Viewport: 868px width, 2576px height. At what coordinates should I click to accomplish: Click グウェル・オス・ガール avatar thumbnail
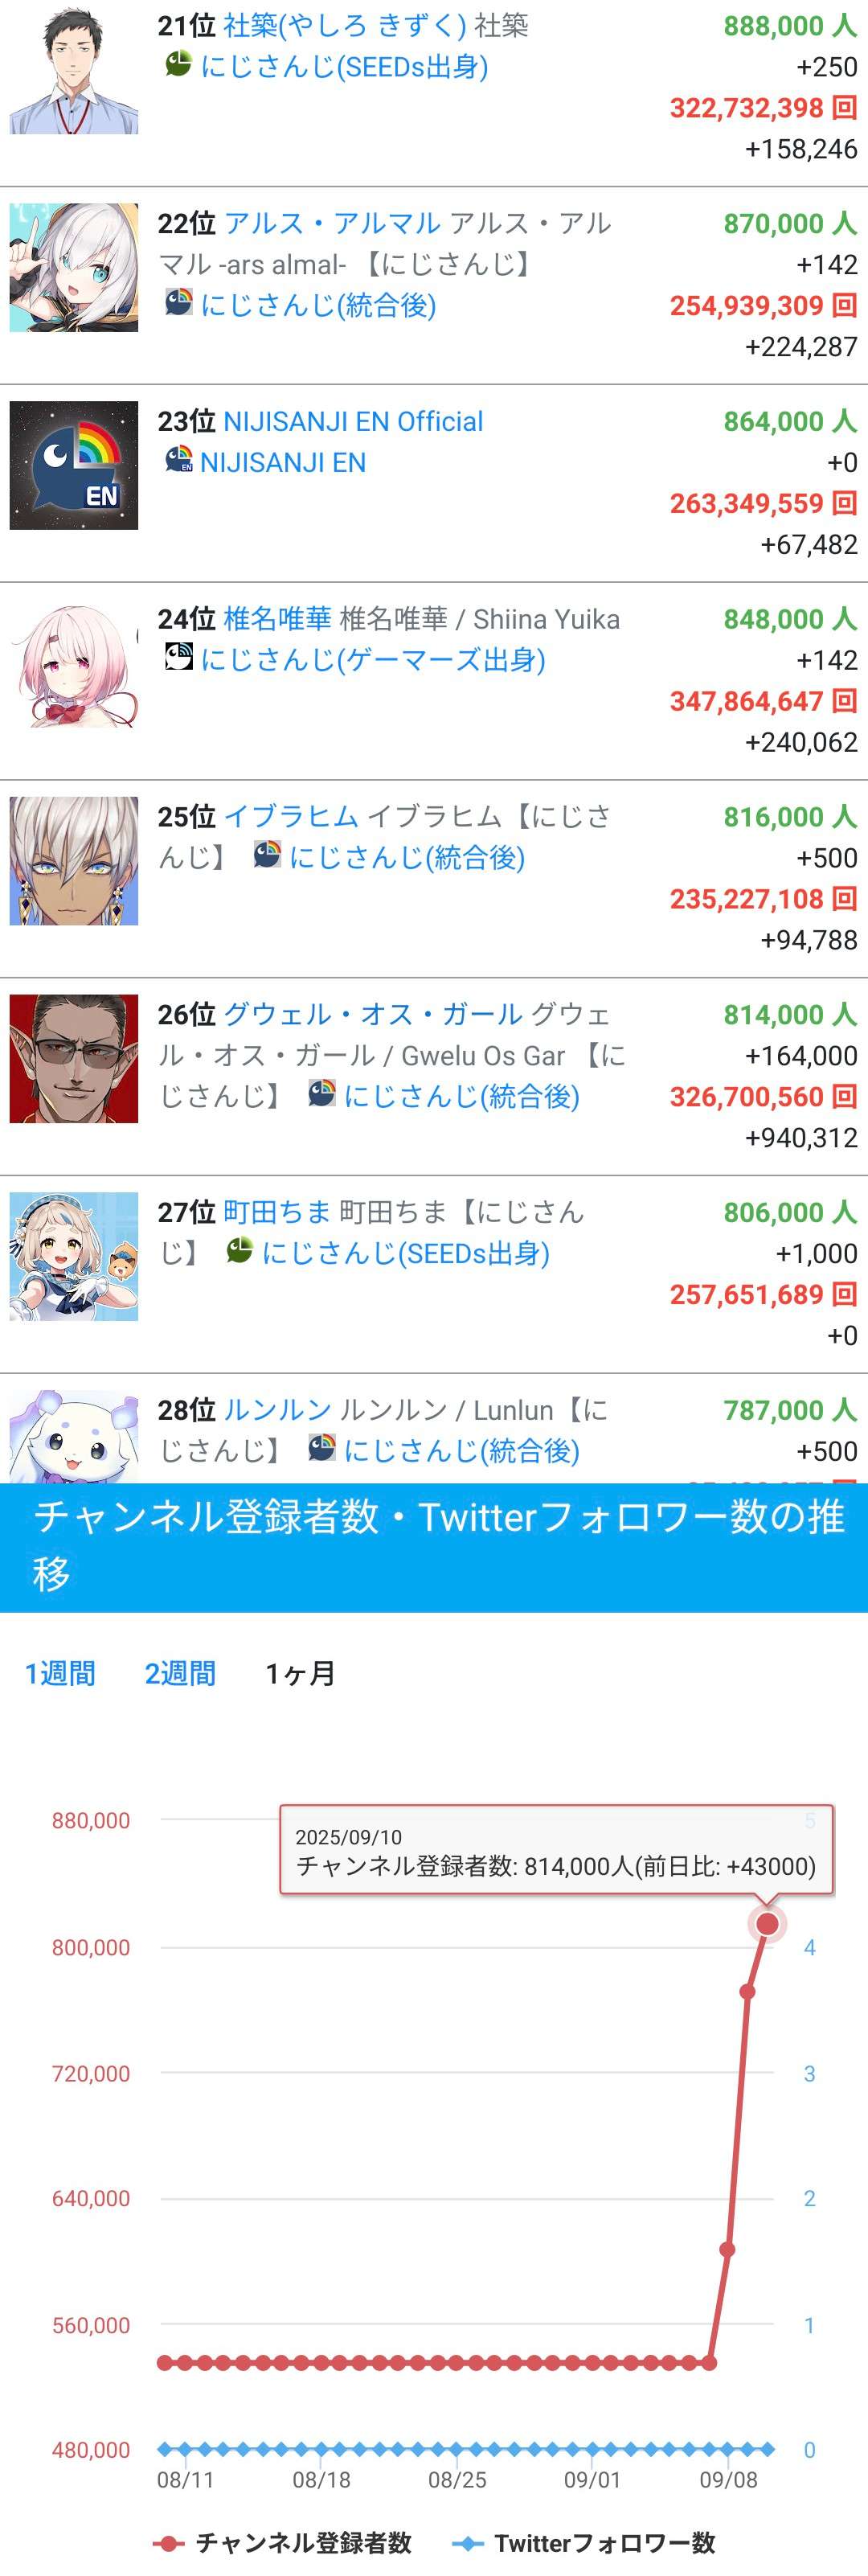tap(74, 1058)
